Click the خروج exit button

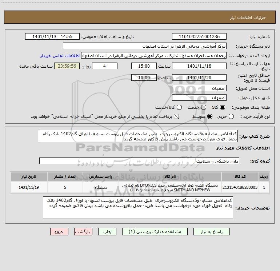click(x=59, y=231)
